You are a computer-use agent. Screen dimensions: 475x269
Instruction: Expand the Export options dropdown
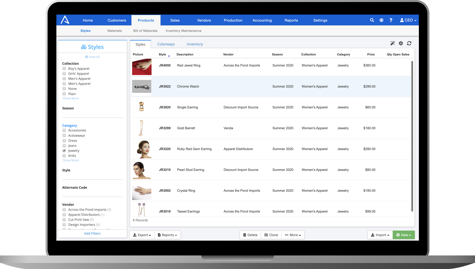[142, 235]
